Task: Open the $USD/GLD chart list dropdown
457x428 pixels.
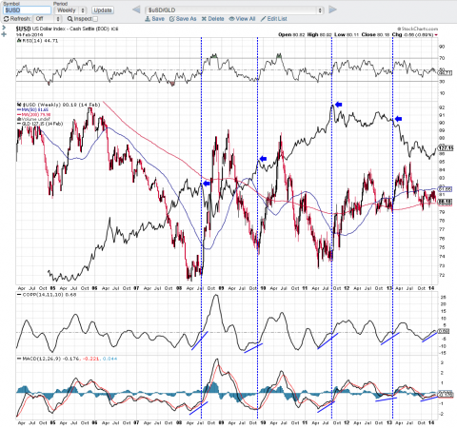Action: click(234, 10)
